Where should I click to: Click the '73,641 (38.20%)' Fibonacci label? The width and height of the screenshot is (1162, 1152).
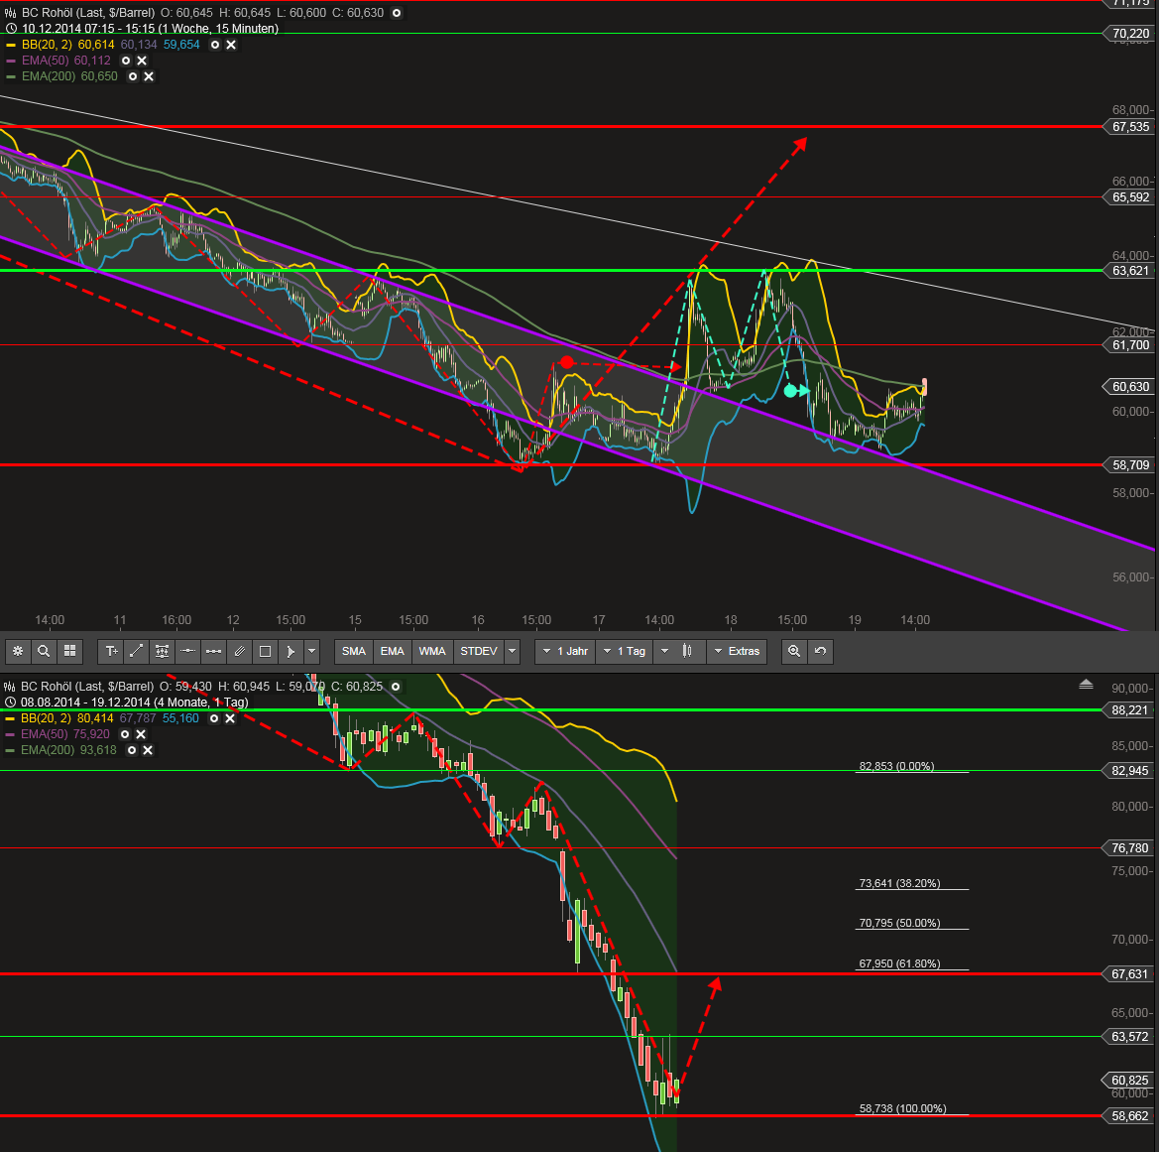[899, 883]
